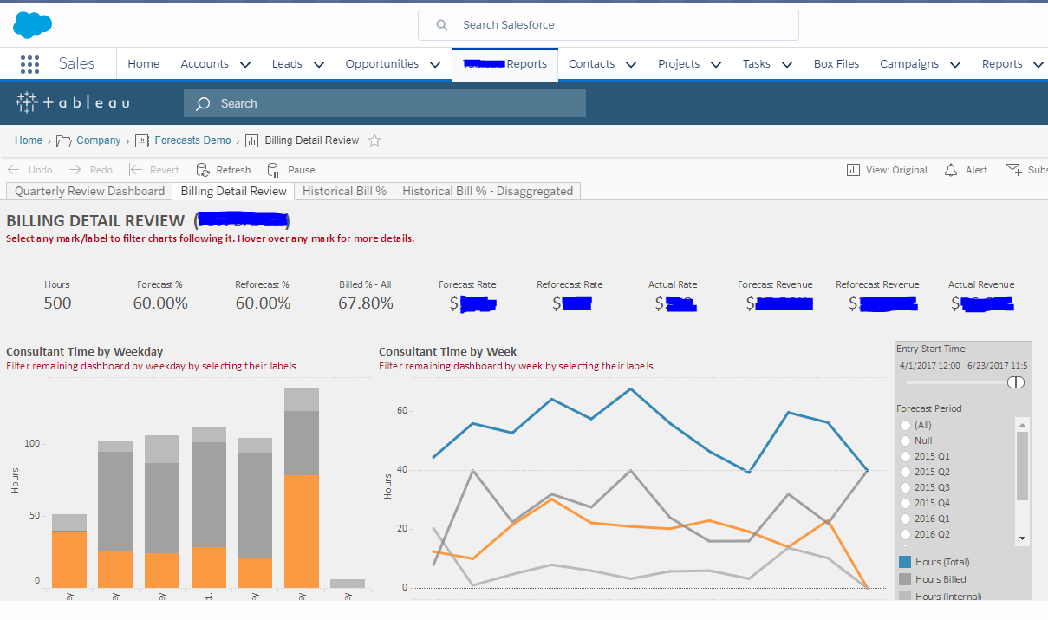Open the Forecasts Demo breadcrumb link
The image size is (1048, 620).
pyautogui.click(x=192, y=140)
